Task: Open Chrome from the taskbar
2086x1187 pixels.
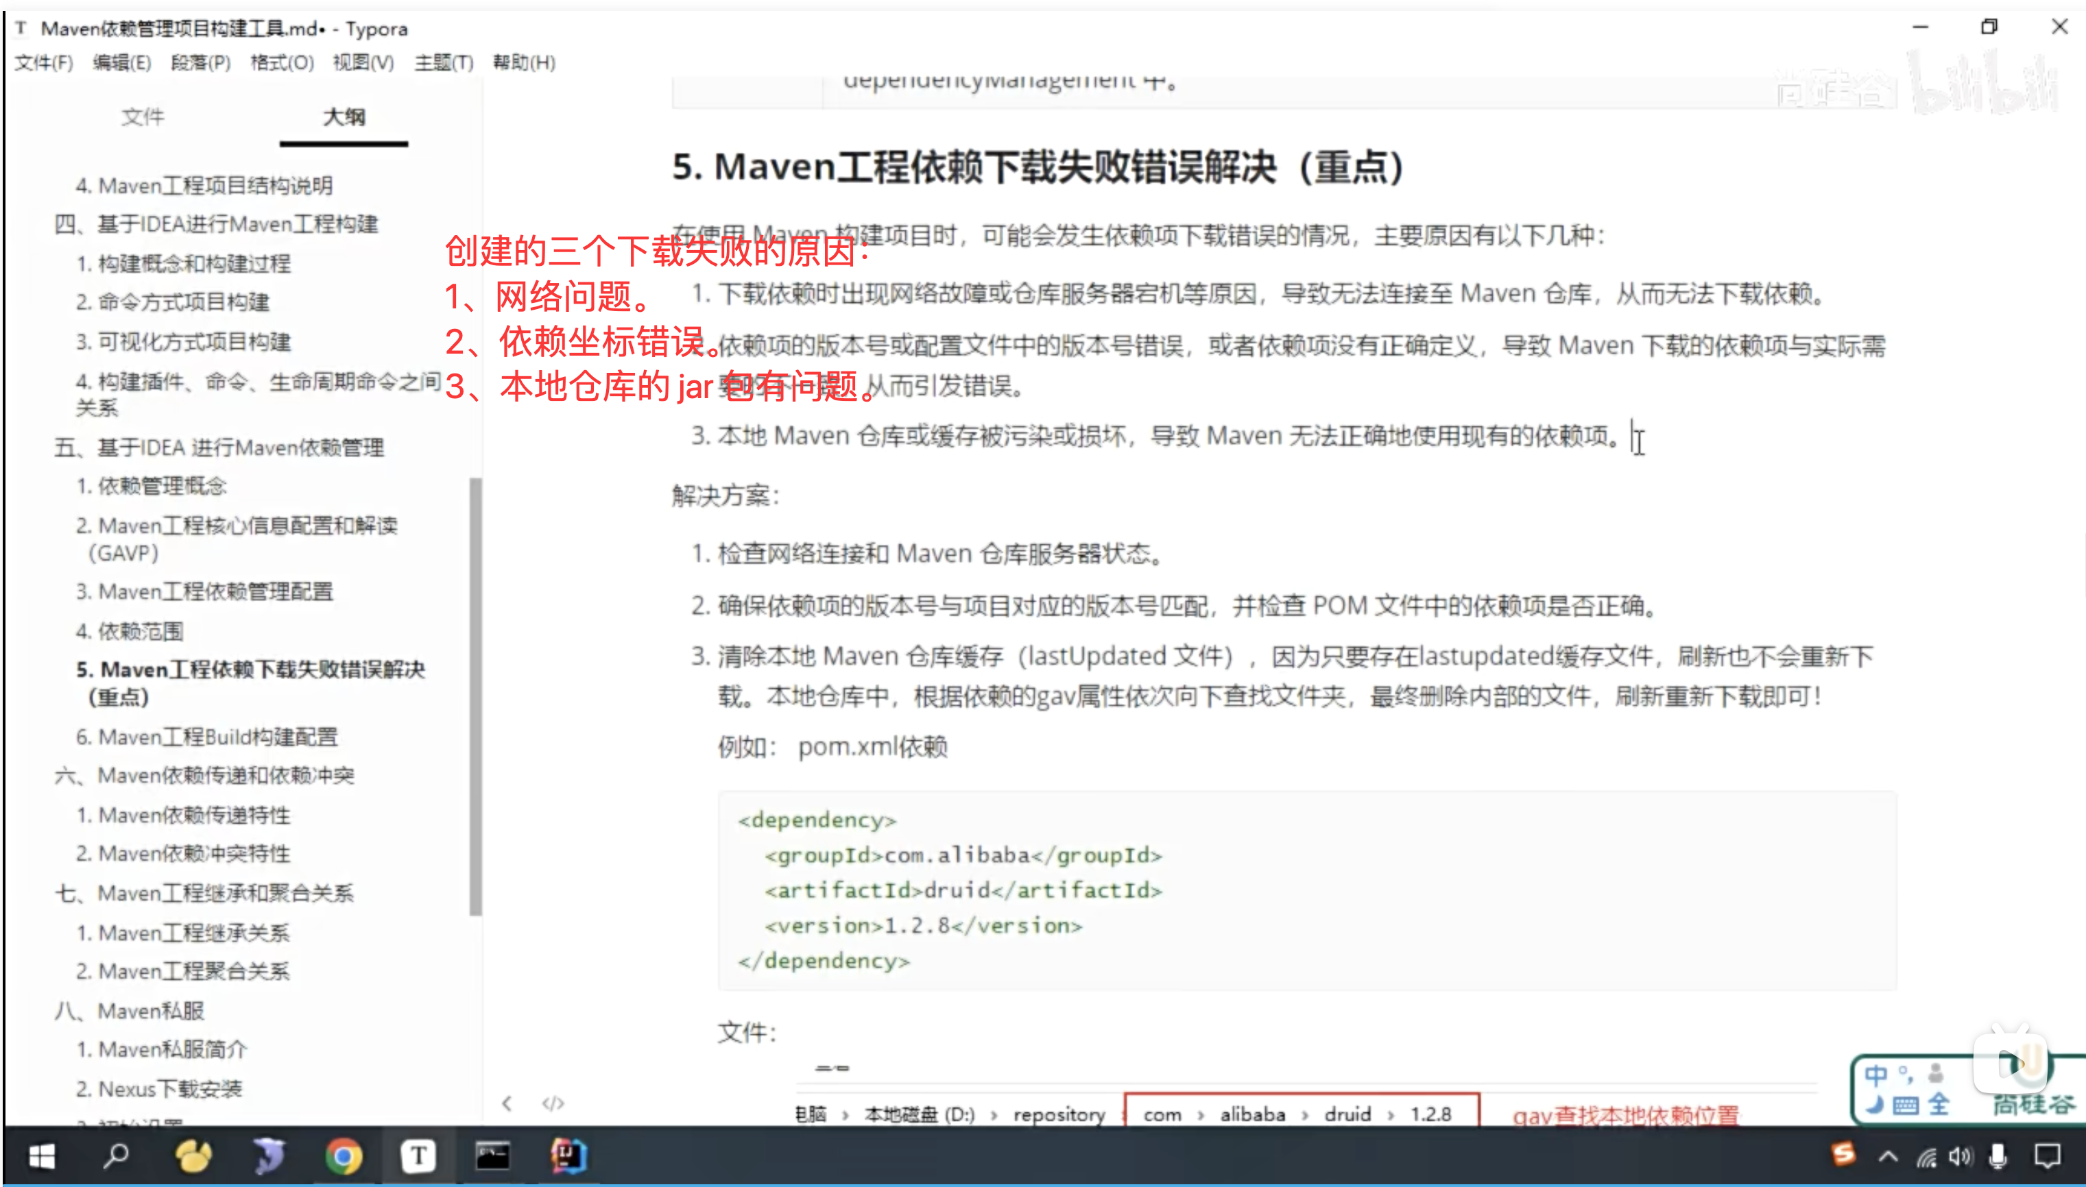Action: (x=344, y=1155)
